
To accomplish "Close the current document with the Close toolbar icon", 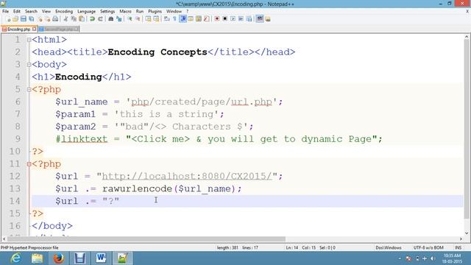I will tap(40, 19).
